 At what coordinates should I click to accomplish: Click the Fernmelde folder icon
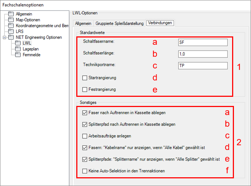click(x=18, y=55)
